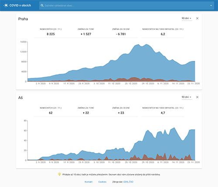Open the ÚZIS data source link

tap(126, 182)
